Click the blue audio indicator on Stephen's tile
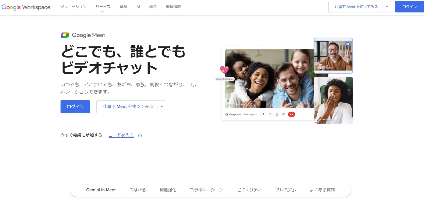The height and width of the screenshot is (204, 425). [x=348, y=44]
